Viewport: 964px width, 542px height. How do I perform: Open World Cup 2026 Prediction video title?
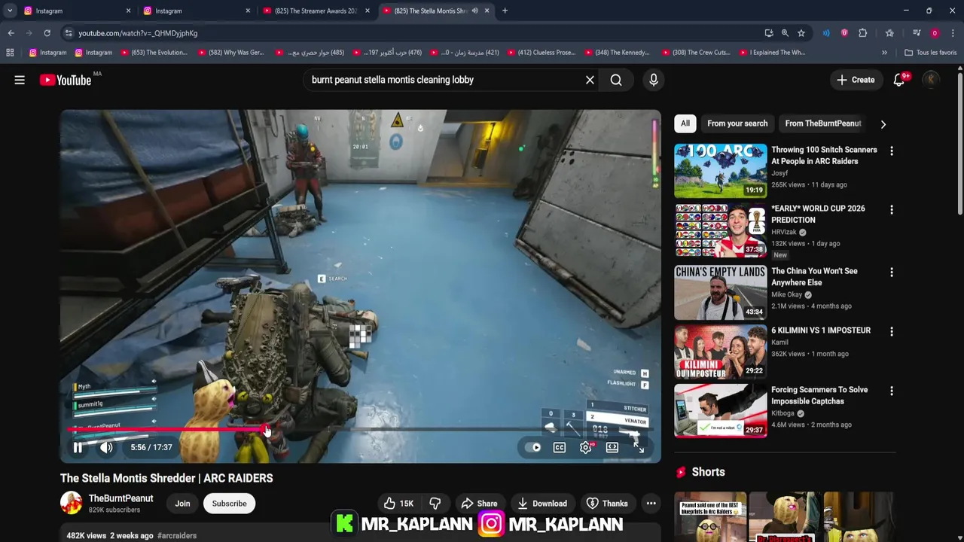[818, 214]
